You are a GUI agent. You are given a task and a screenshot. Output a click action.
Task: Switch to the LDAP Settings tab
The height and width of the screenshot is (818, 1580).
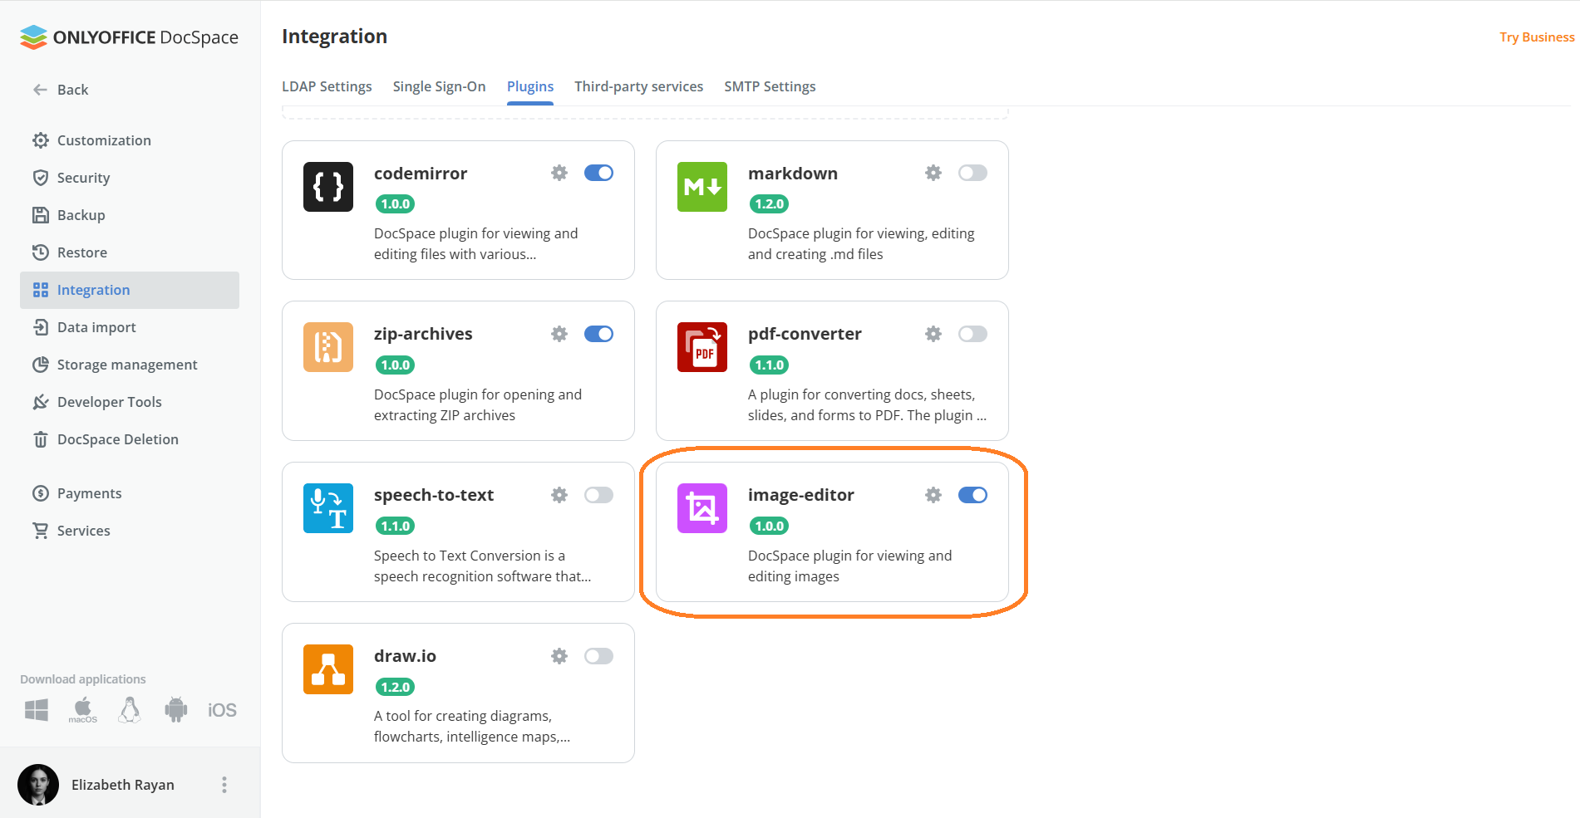(327, 86)
